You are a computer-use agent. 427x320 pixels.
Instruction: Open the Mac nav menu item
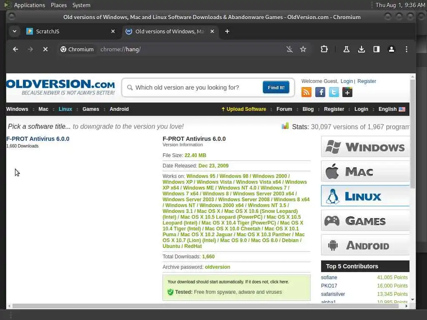click(43, 109)
